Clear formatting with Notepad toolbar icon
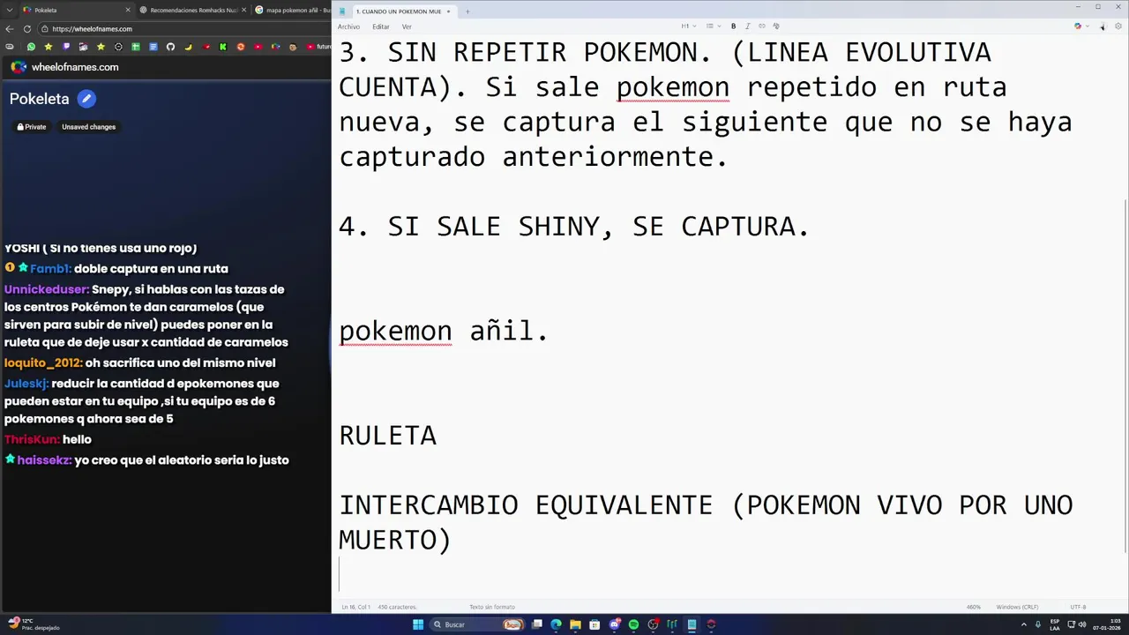 pyautogui.click(x=776, y=26)
